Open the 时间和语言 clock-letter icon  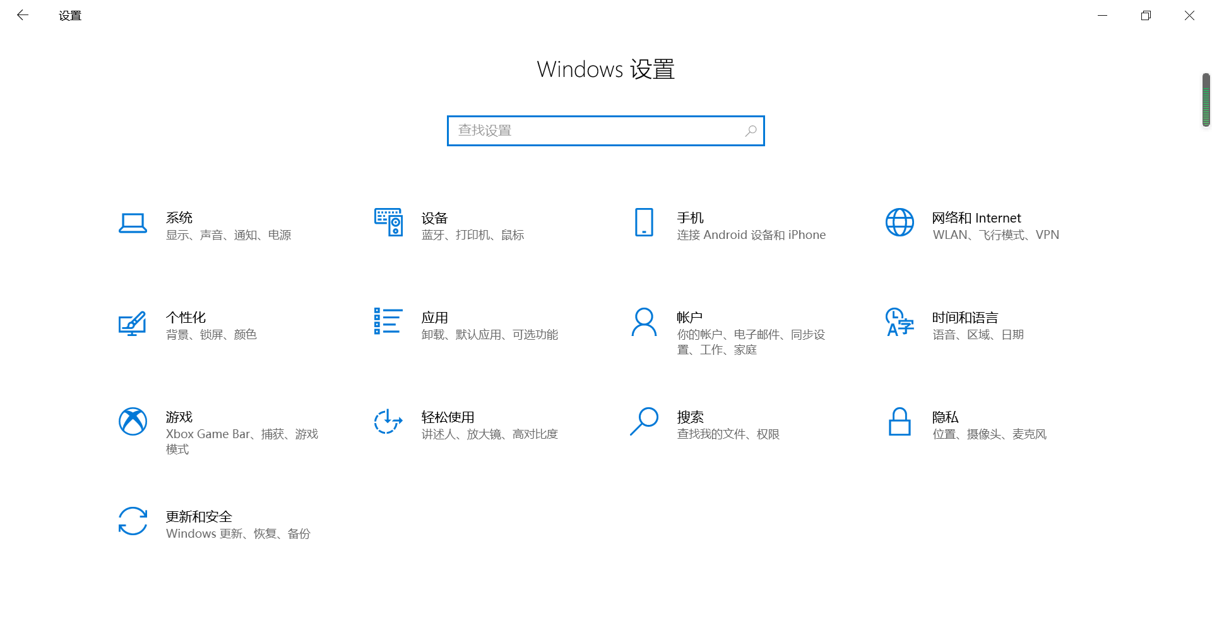pos(900,322)
